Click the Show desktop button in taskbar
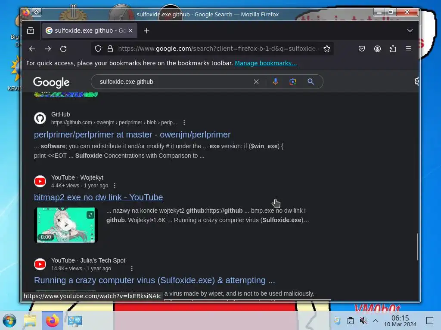This screenshot has height=330, width=441. click(x=430, y=321)
